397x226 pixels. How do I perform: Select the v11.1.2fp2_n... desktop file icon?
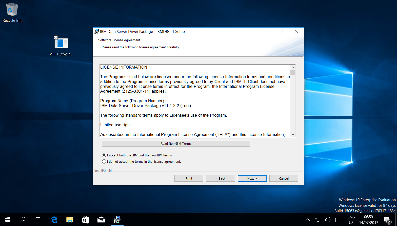click(x=61, y=46)
